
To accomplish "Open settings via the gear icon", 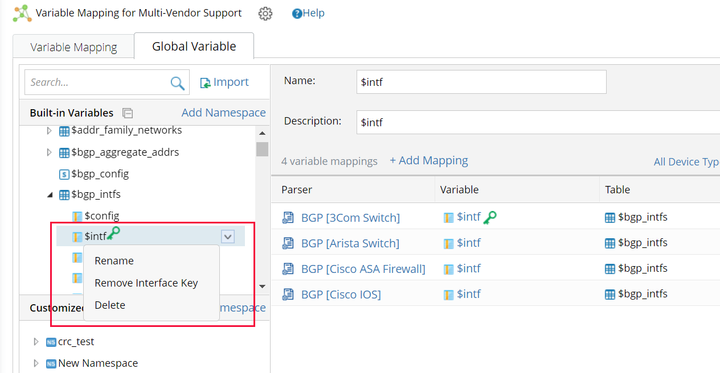I will 265,13.
